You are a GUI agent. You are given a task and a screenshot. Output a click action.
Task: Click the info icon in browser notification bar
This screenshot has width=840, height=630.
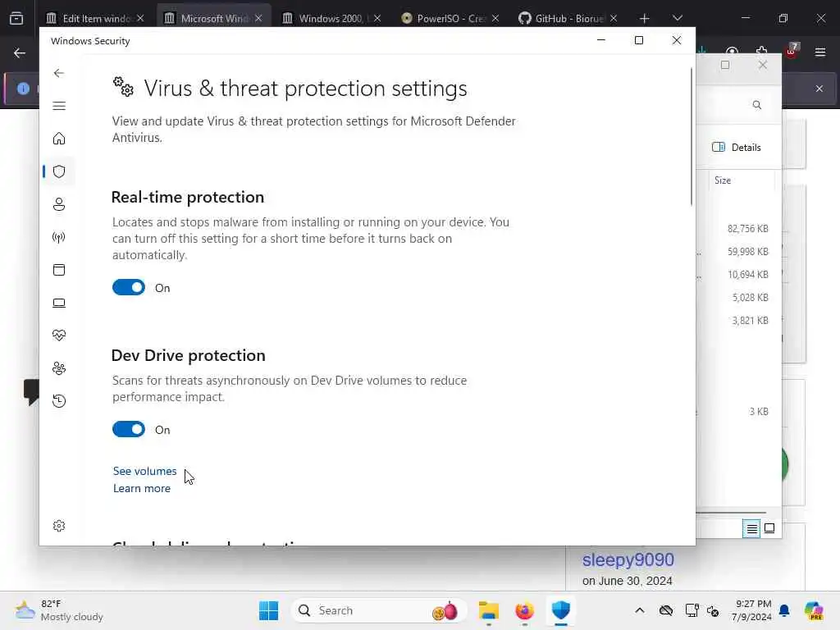click(23, 89)
